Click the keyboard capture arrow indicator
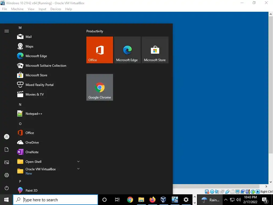The image size is (273, 205). click(x=258, y=192)
